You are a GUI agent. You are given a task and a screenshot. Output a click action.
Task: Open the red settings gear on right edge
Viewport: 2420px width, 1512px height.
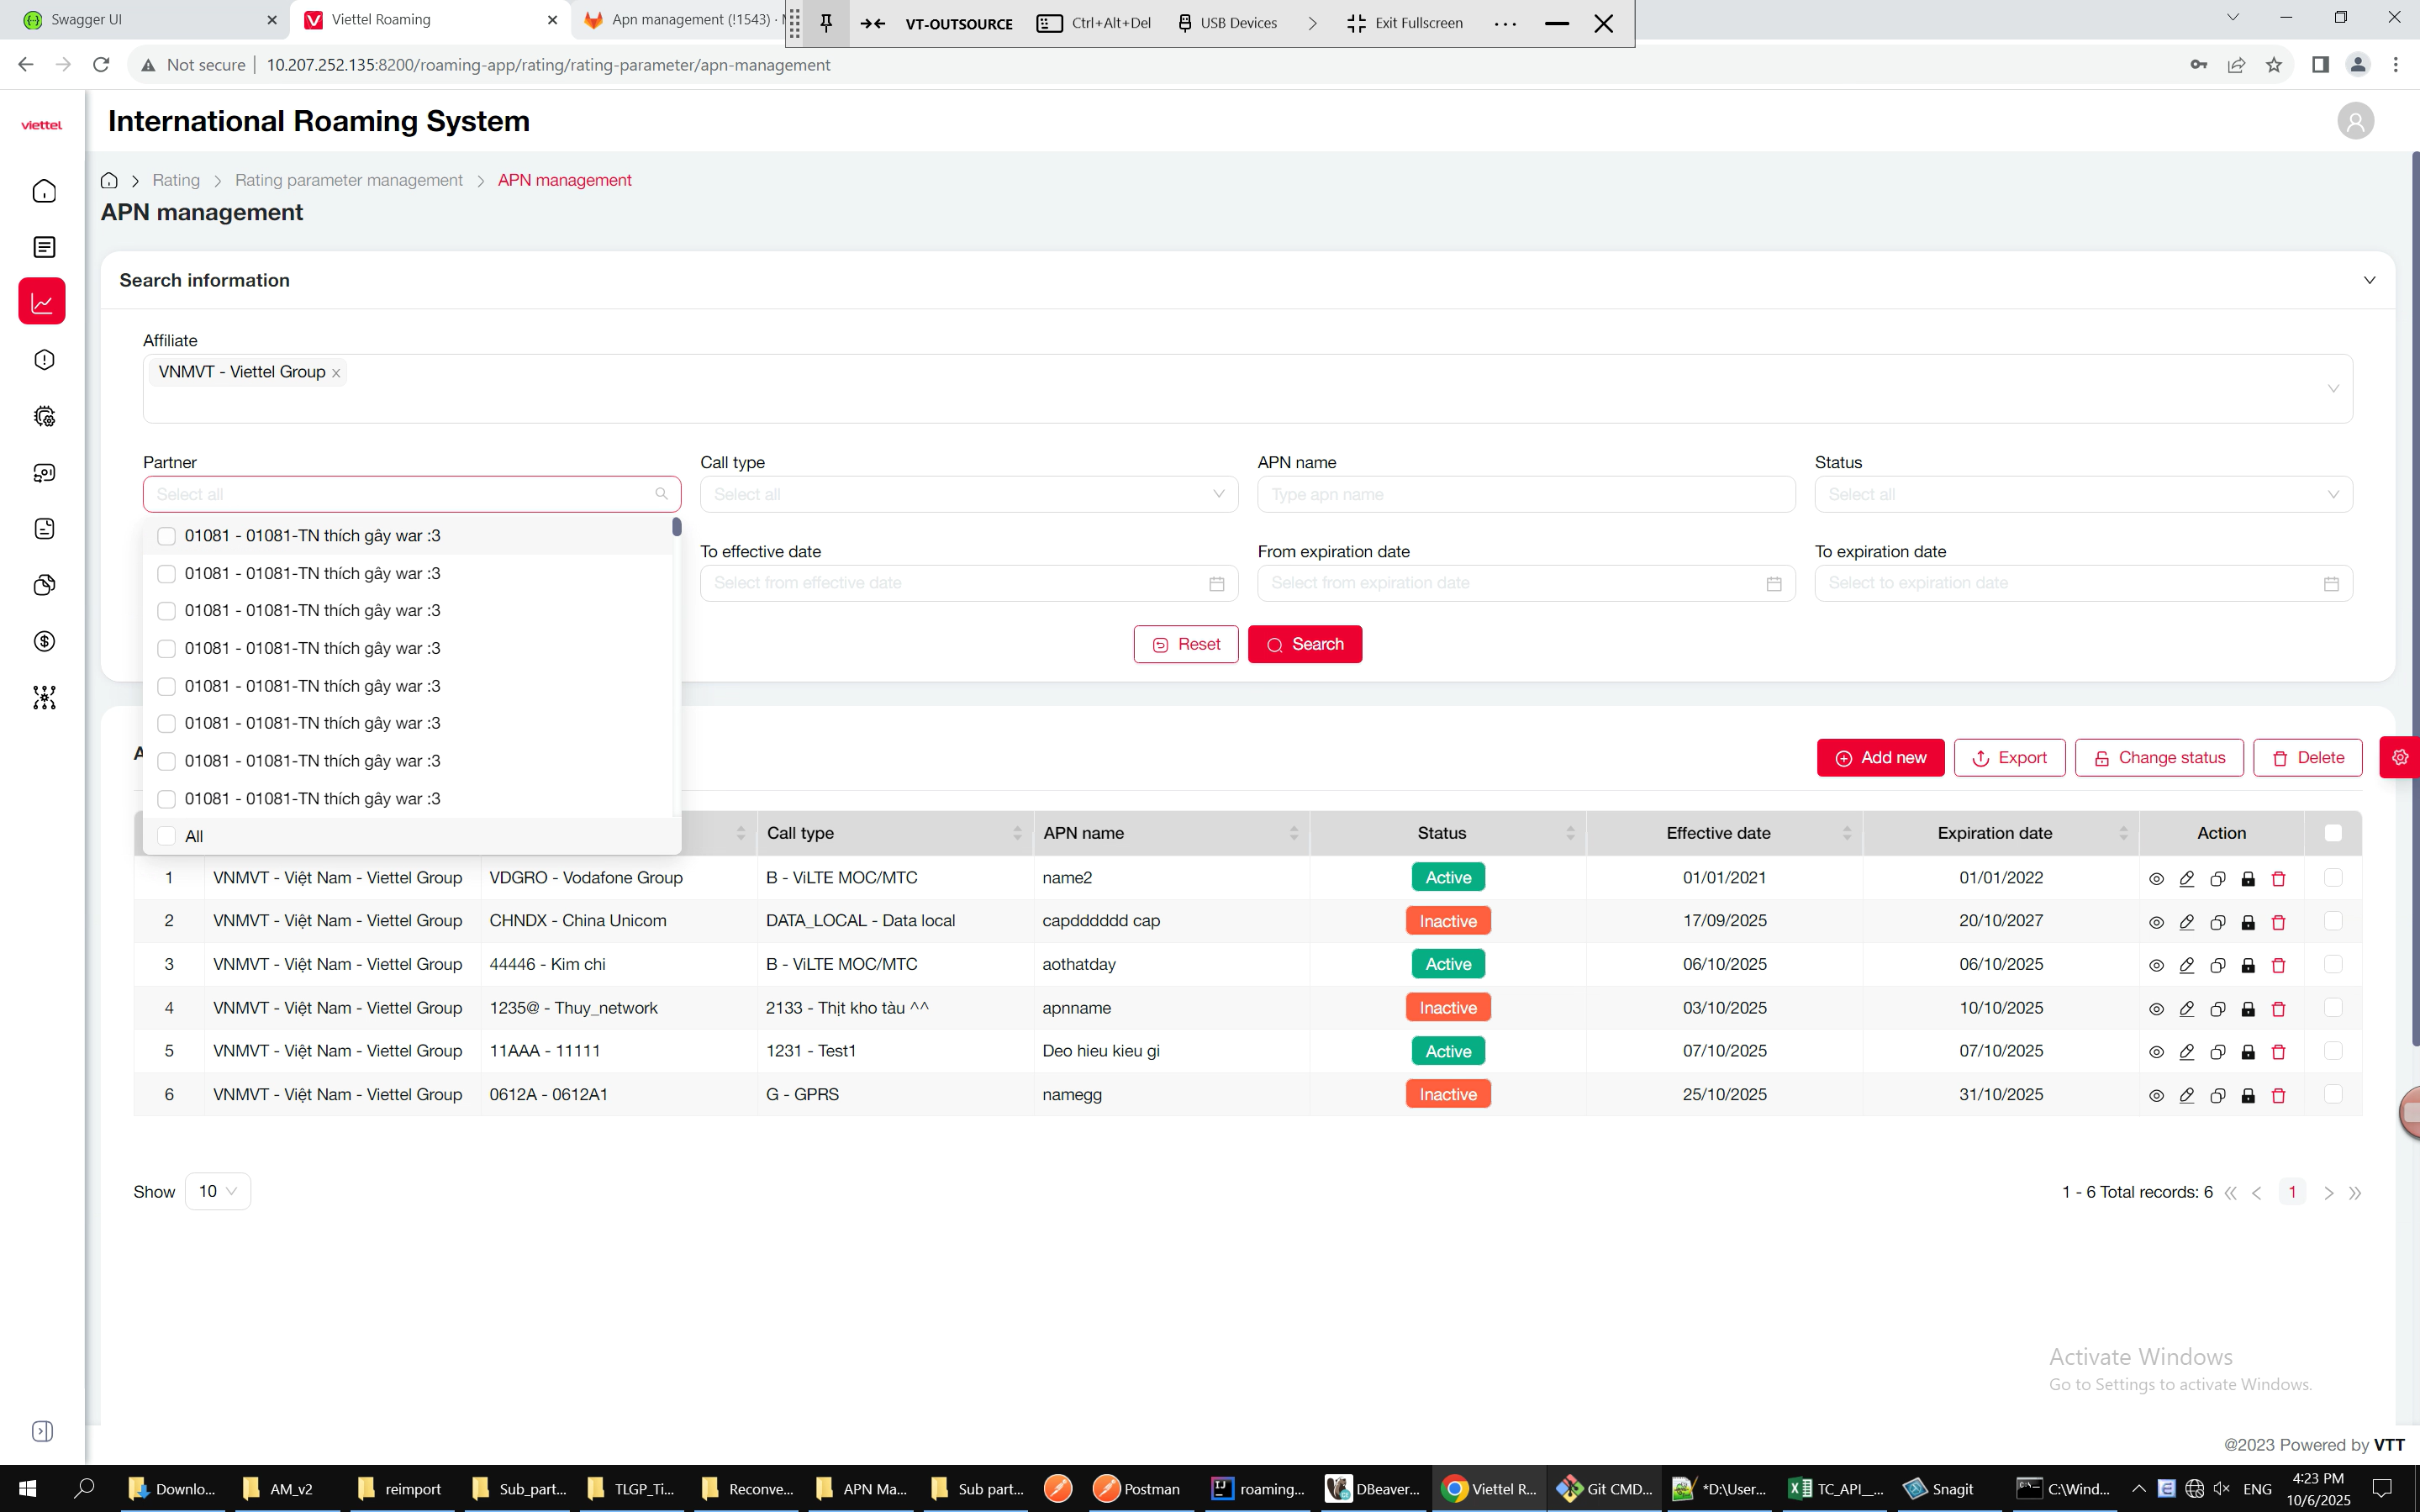tap(2400, 757)
